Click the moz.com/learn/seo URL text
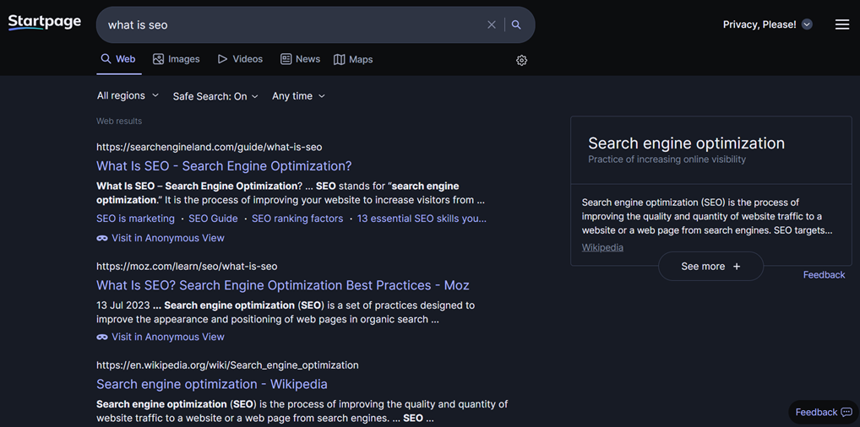860x427 pixels. click(x=187, y=267)
